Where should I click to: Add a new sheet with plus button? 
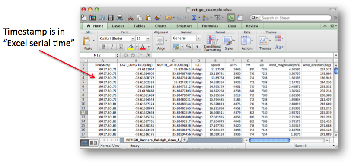tap(185, 140)
